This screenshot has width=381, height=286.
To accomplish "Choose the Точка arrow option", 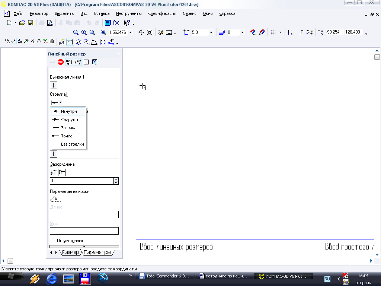I will [68, 136].
